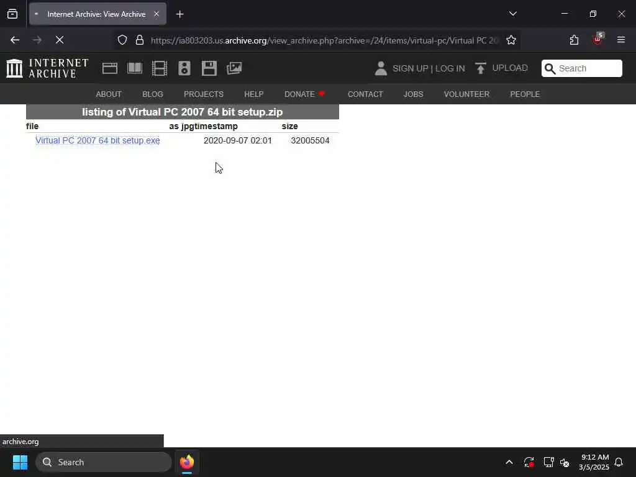
Task: Show hidden system tray icons
Action: (x=509, y=462)
